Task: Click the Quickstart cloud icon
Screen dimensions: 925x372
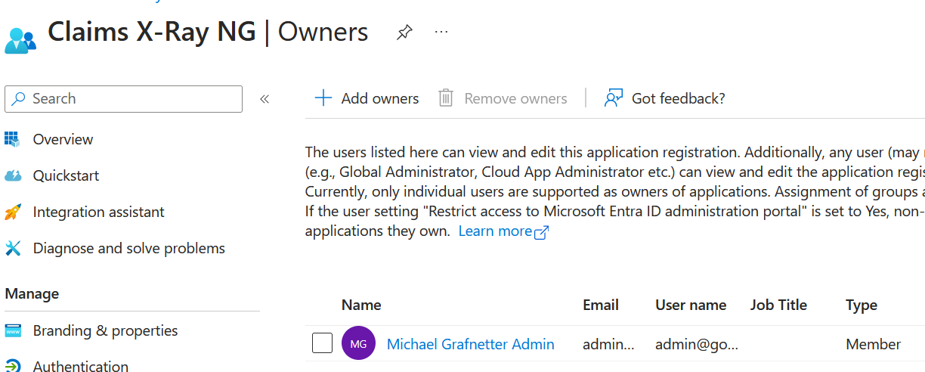Action: (13, 176)
